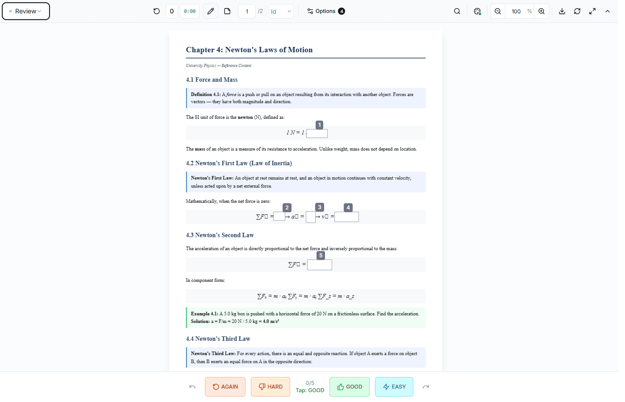Click the page number input field
The width and height of the screenshot is (625, 402).
pyautogui.click(x=247, y=11)
